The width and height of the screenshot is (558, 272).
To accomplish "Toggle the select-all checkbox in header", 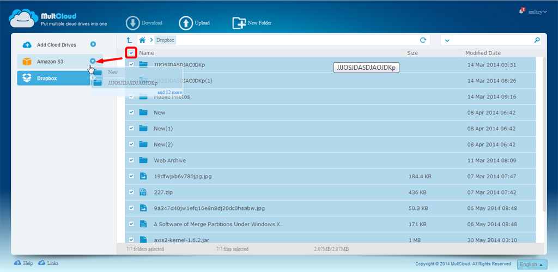I will tap(131, 53).
